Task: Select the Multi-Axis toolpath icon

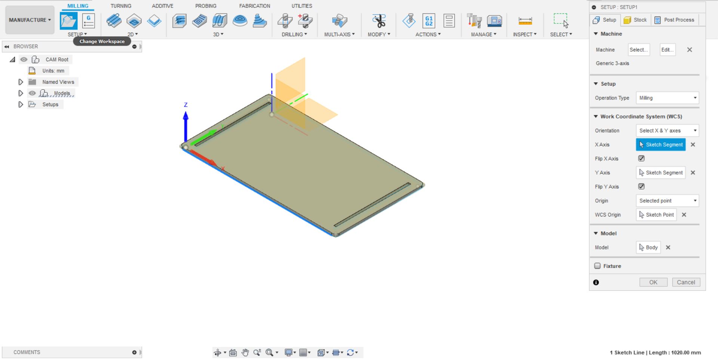Action: [340, 21]
